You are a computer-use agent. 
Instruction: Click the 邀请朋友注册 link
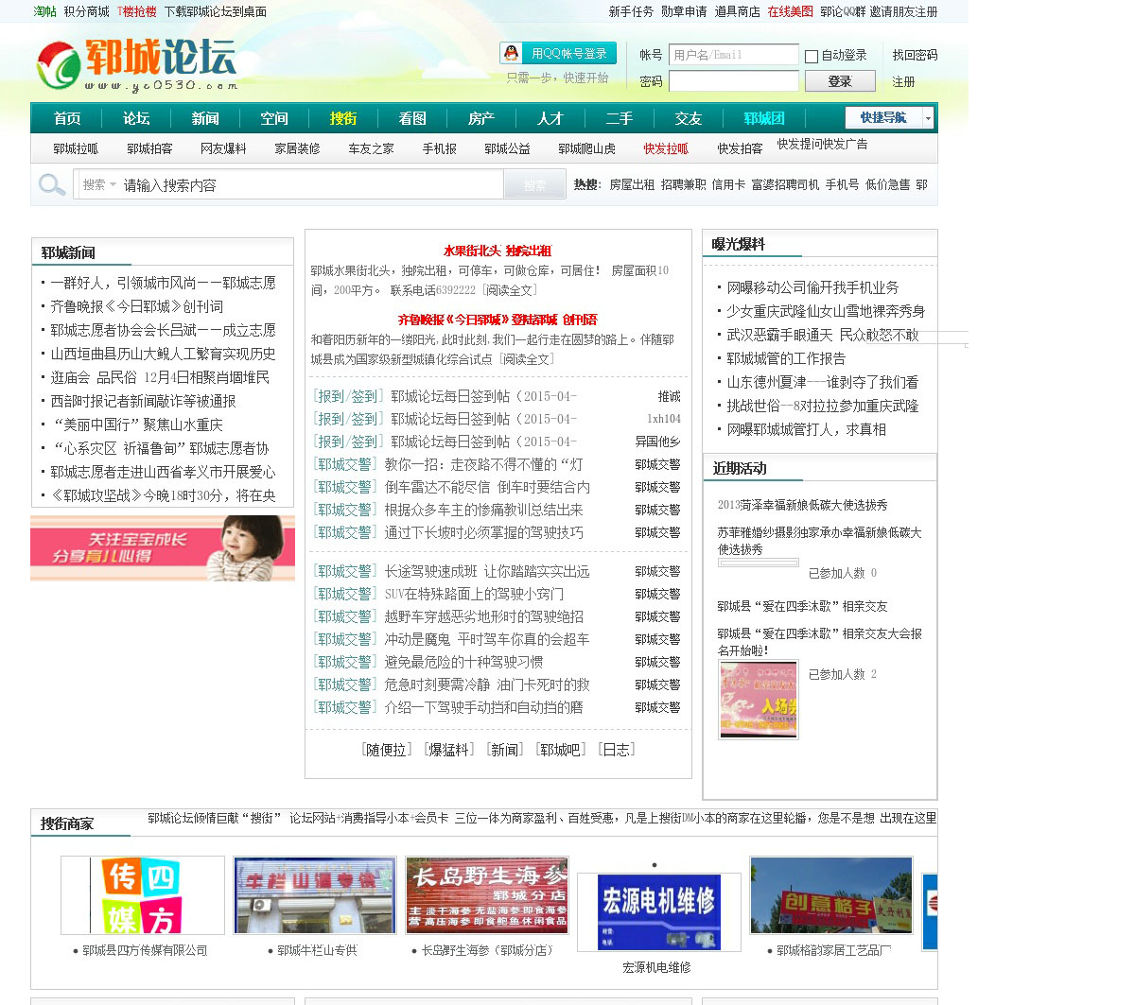pyautogui.click(x=903, y=11)
